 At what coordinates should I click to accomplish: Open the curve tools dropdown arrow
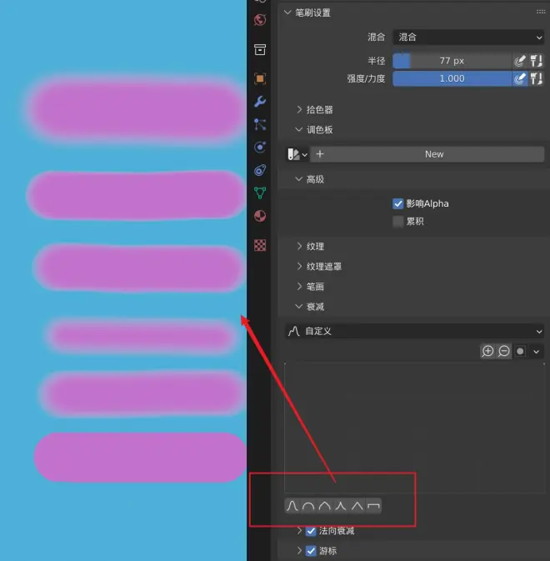(x=537, y=351)
